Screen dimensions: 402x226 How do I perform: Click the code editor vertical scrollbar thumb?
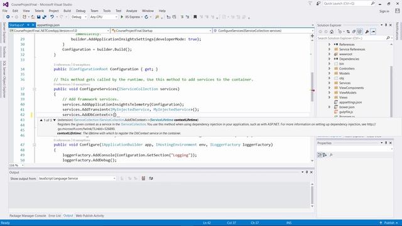point(312,87)
